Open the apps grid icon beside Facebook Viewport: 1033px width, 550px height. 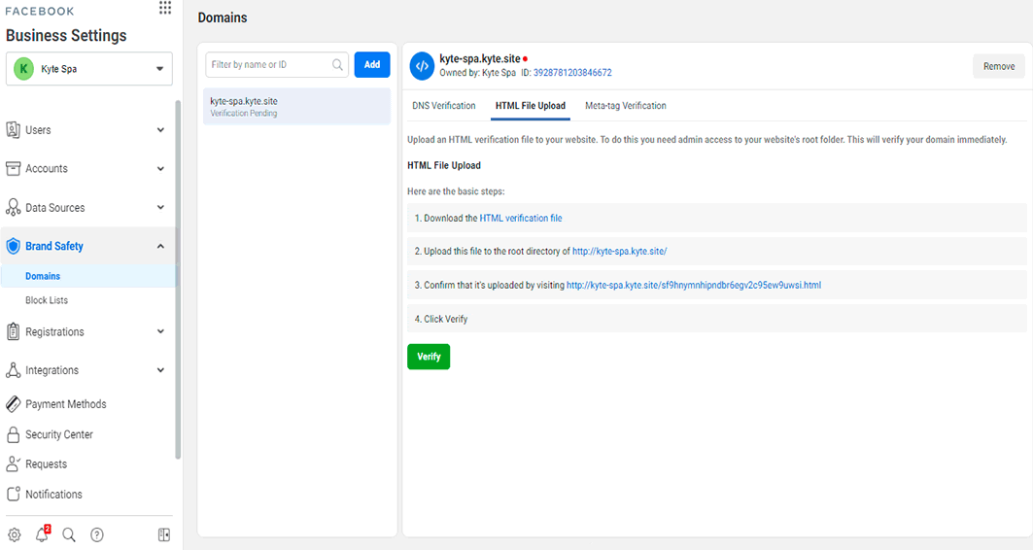[x=165, y=8]
